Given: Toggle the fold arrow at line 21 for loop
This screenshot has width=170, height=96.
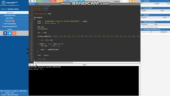Looking at the screenshot, I should click(x=33, y=44).
